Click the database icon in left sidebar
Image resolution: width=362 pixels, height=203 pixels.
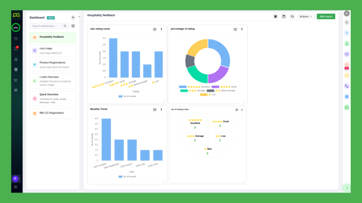16,69
